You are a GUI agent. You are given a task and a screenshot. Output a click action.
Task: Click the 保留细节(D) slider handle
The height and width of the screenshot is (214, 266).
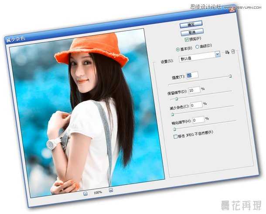point(177,99)
